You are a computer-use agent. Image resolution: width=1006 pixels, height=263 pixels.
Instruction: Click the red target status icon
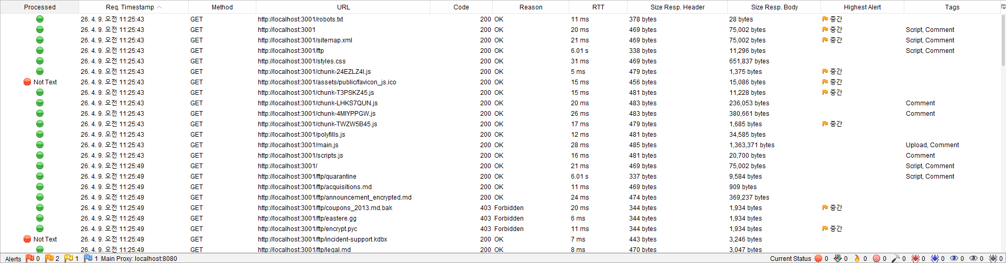click(877, 258)
